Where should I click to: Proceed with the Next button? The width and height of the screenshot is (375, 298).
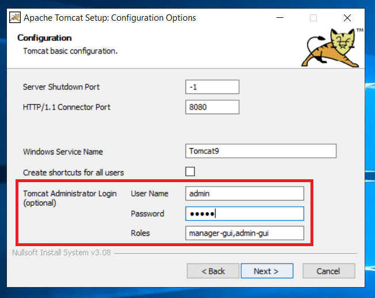coord(267,271)
